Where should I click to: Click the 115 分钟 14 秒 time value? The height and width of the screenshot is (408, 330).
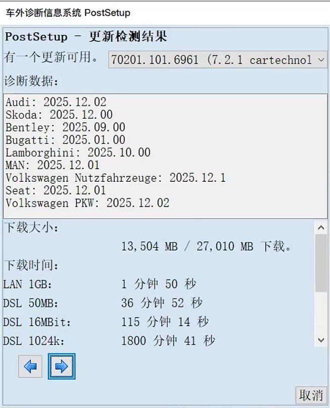pyautogui.click(x=165, y=322)
